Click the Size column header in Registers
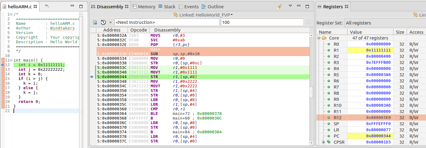Screen dimensions: 426x148 point(400,32)
